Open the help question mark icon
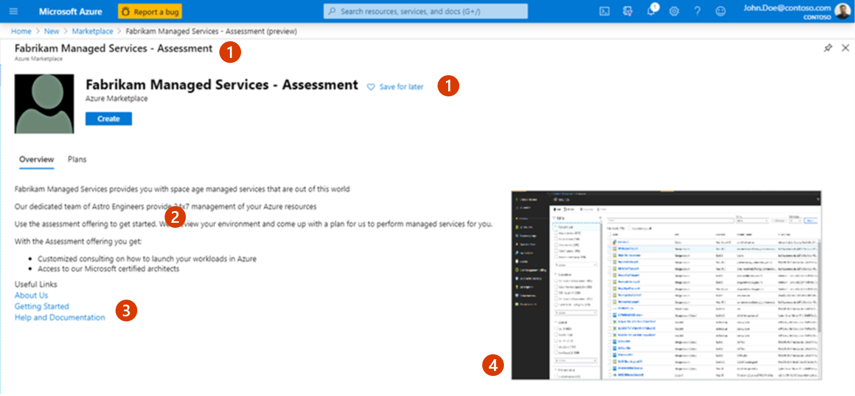Viewport: 855px width, 396px height. click(x=697, y=11)
